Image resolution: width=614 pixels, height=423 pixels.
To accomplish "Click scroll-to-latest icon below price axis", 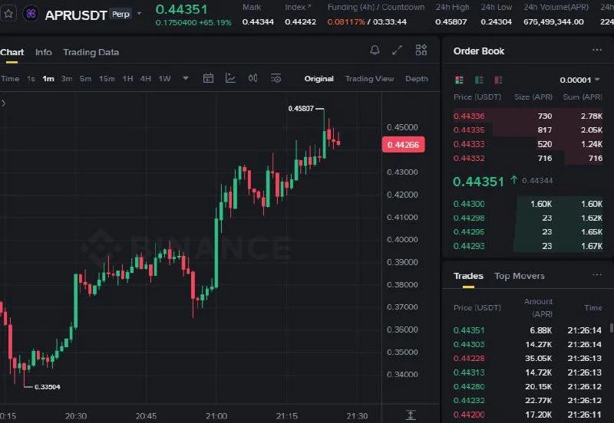I will 411,415.
